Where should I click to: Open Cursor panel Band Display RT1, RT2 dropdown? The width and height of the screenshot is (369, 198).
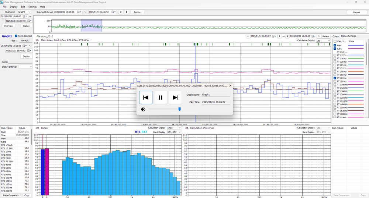tap(174, 132)
